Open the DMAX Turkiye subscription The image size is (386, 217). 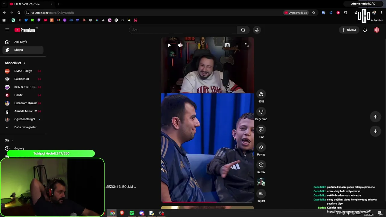point(23,71)
